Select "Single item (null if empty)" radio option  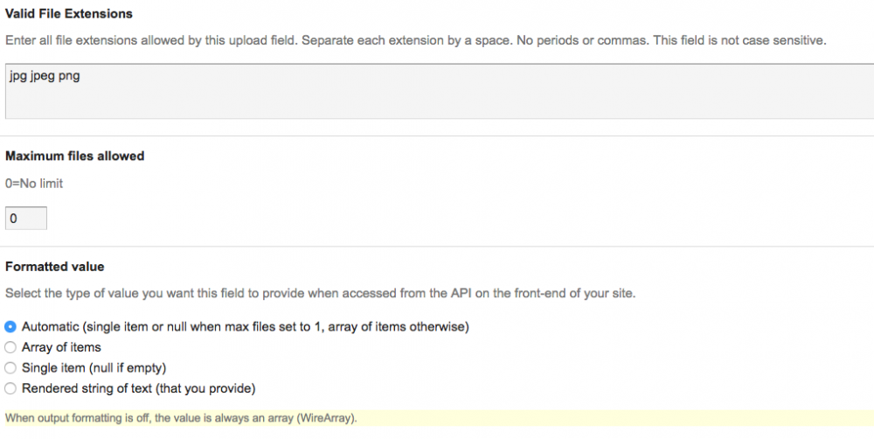(x=10, y=368)
